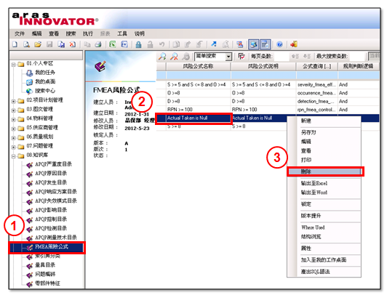Run search with the magnifier icon
Screen dimensions: 387x295
point(162,57)
